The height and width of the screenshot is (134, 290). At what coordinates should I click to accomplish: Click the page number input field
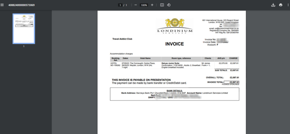coord(120,5)
